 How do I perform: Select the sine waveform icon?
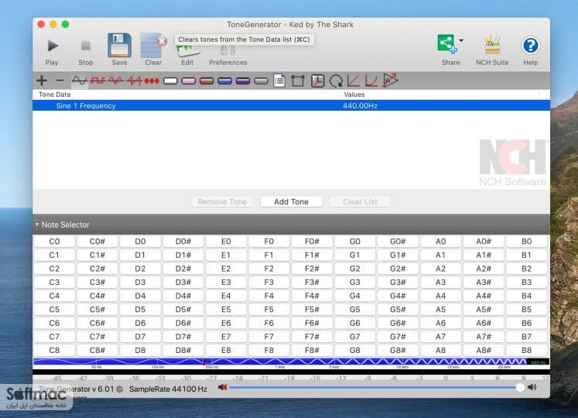coord(79,81)
